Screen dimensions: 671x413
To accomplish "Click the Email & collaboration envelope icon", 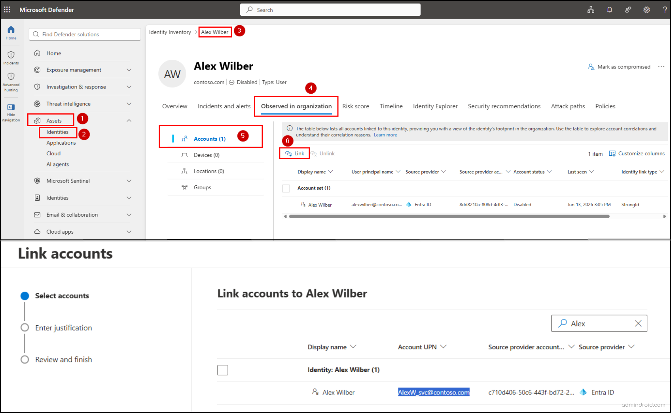I will [37, 215].
